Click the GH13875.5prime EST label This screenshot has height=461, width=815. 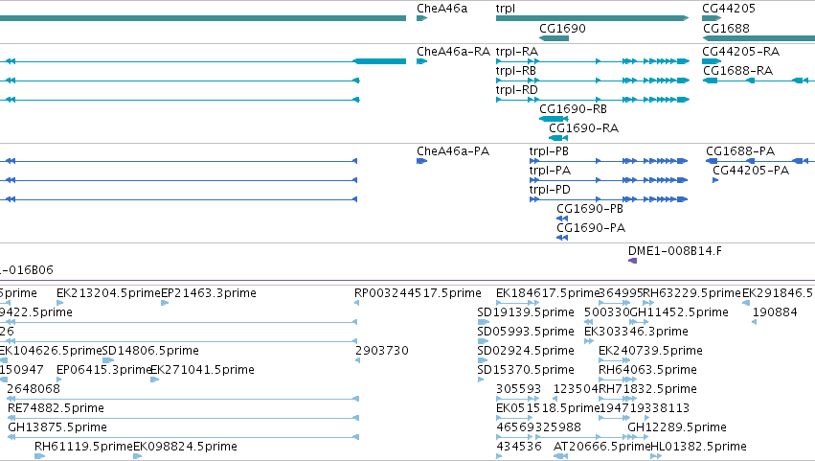(57, 427)
